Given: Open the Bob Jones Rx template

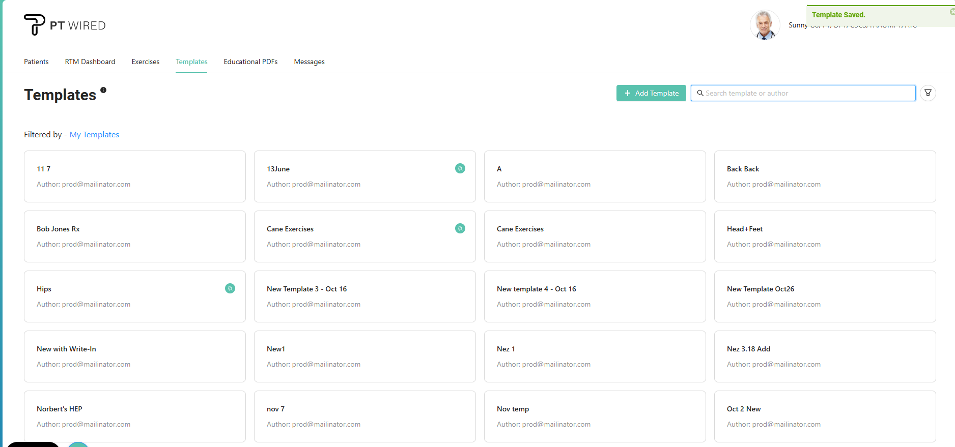Looking at the screenshot, I should [134, 236].
